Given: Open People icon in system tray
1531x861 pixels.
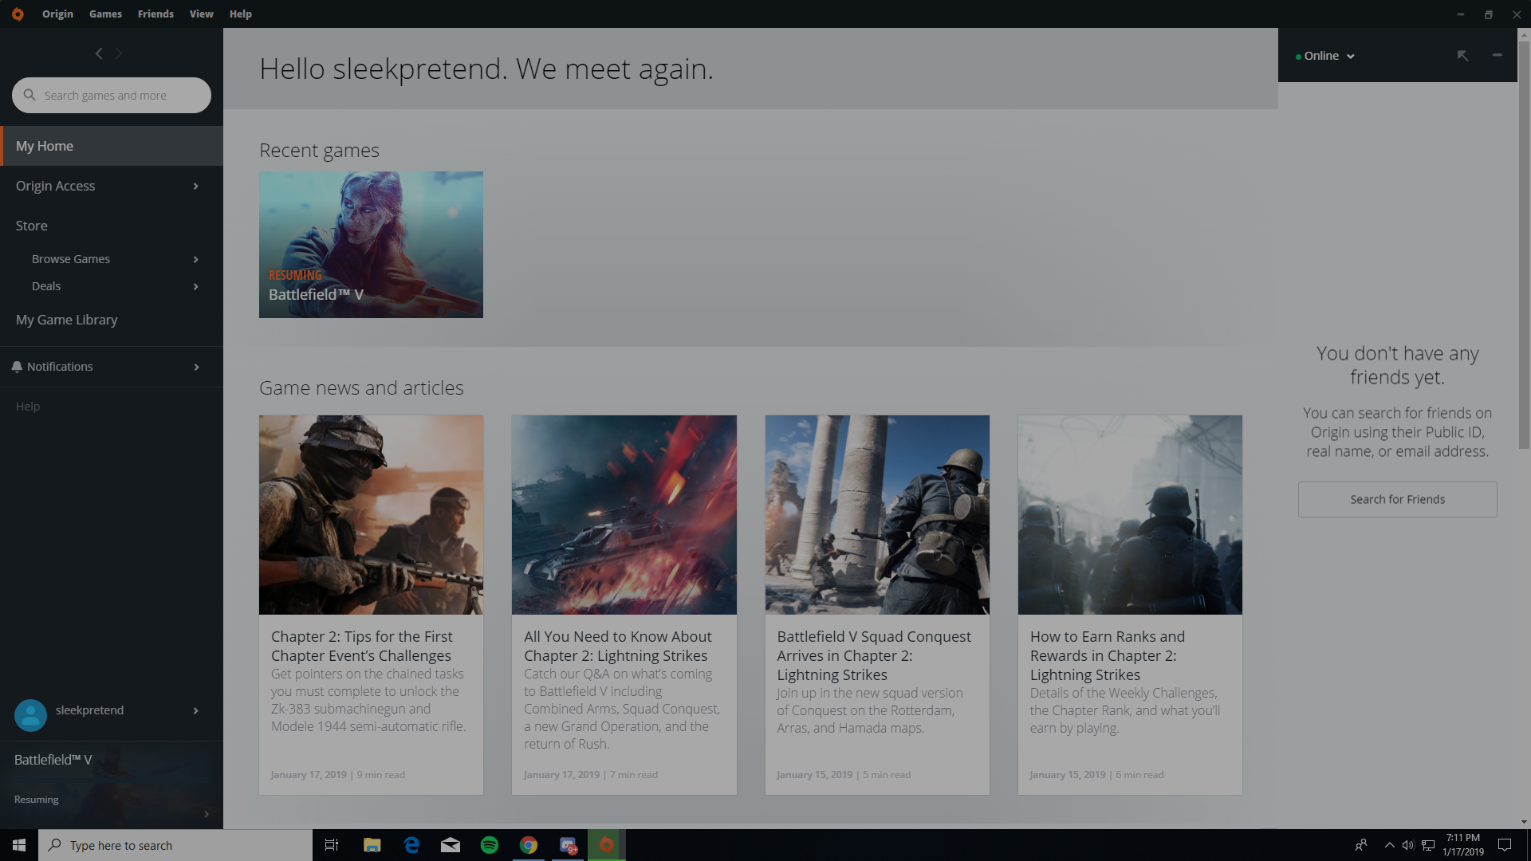Looking at the screenshot, I should (x=1361, y=845).
